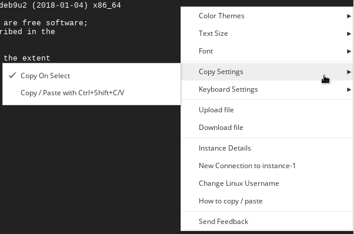Open the Color Themes submenu
The image size is (354, 234).
point(266,16)
